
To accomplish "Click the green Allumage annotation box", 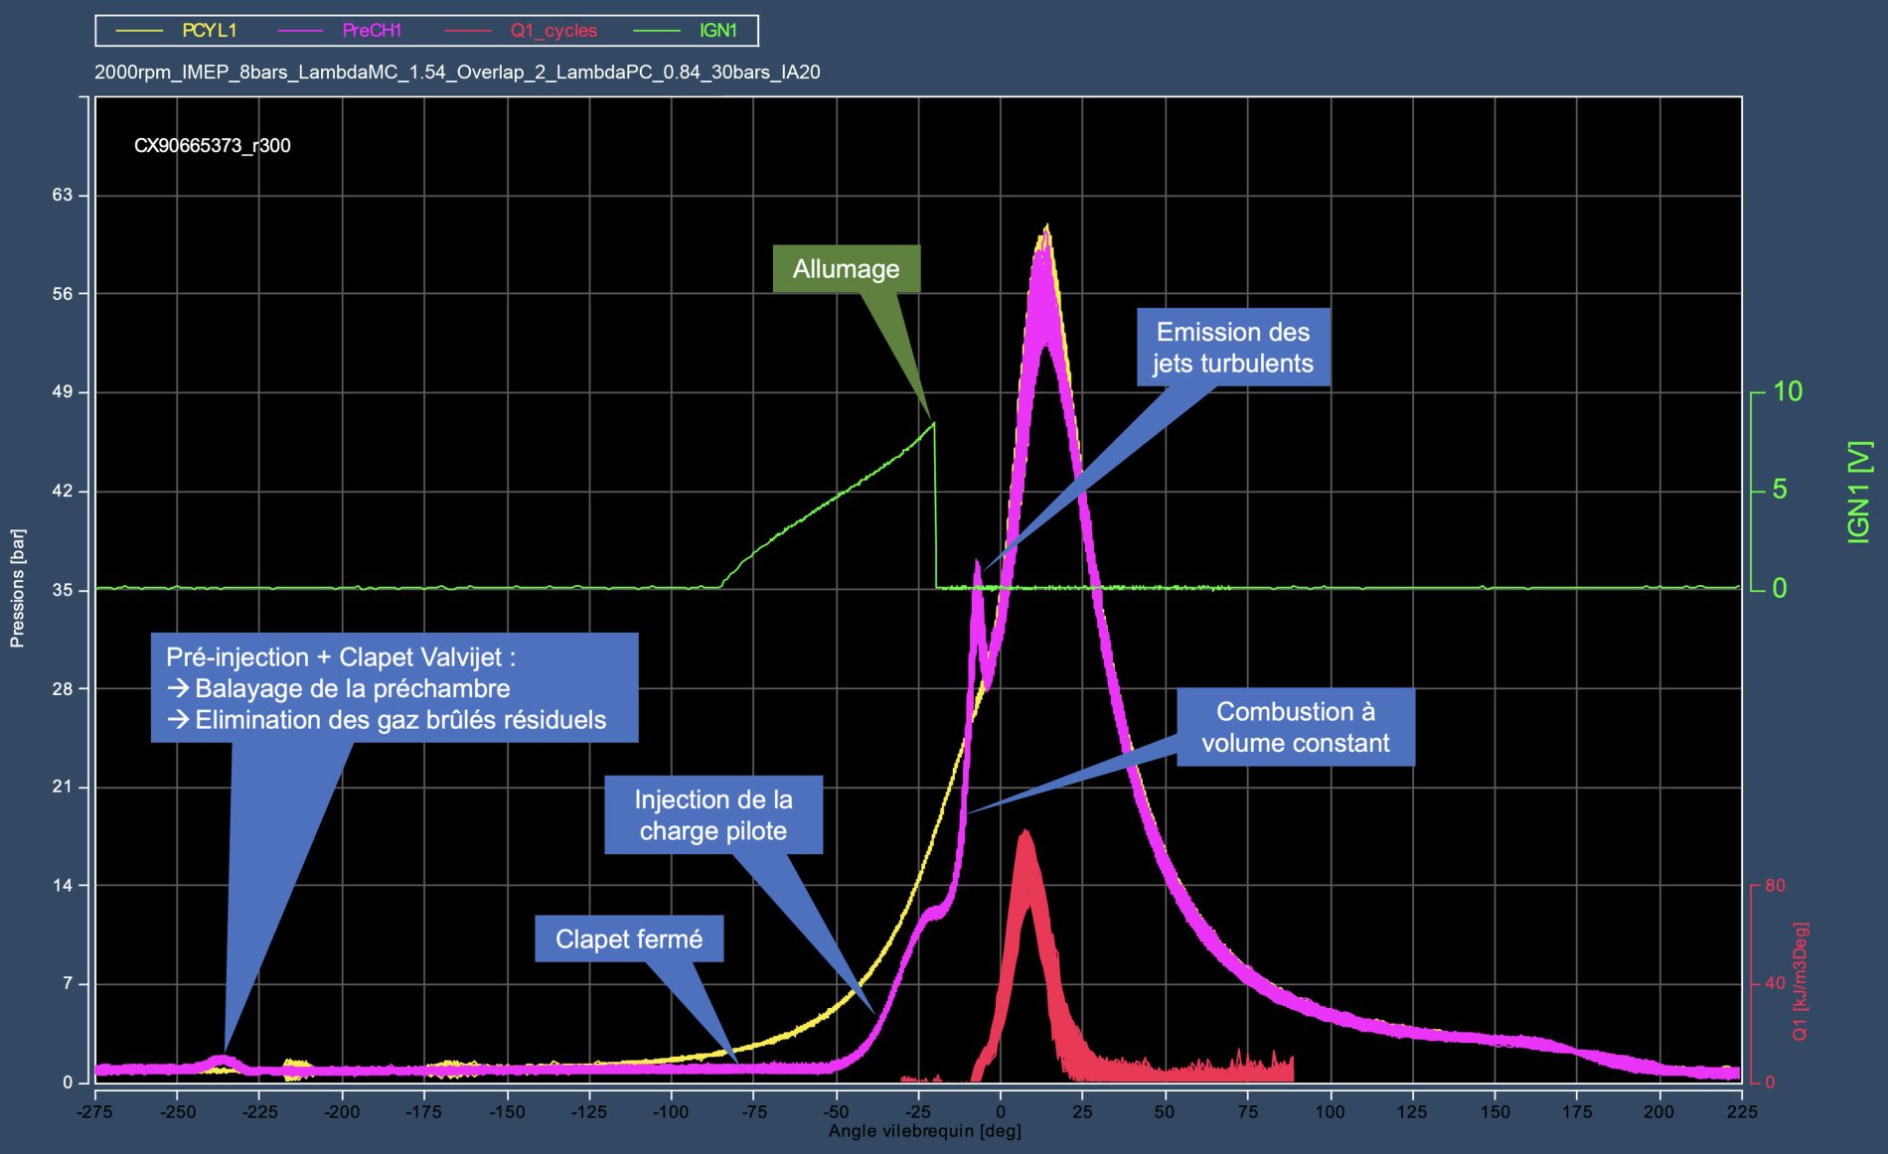I will pyautogui.click(x=846, y=269).
